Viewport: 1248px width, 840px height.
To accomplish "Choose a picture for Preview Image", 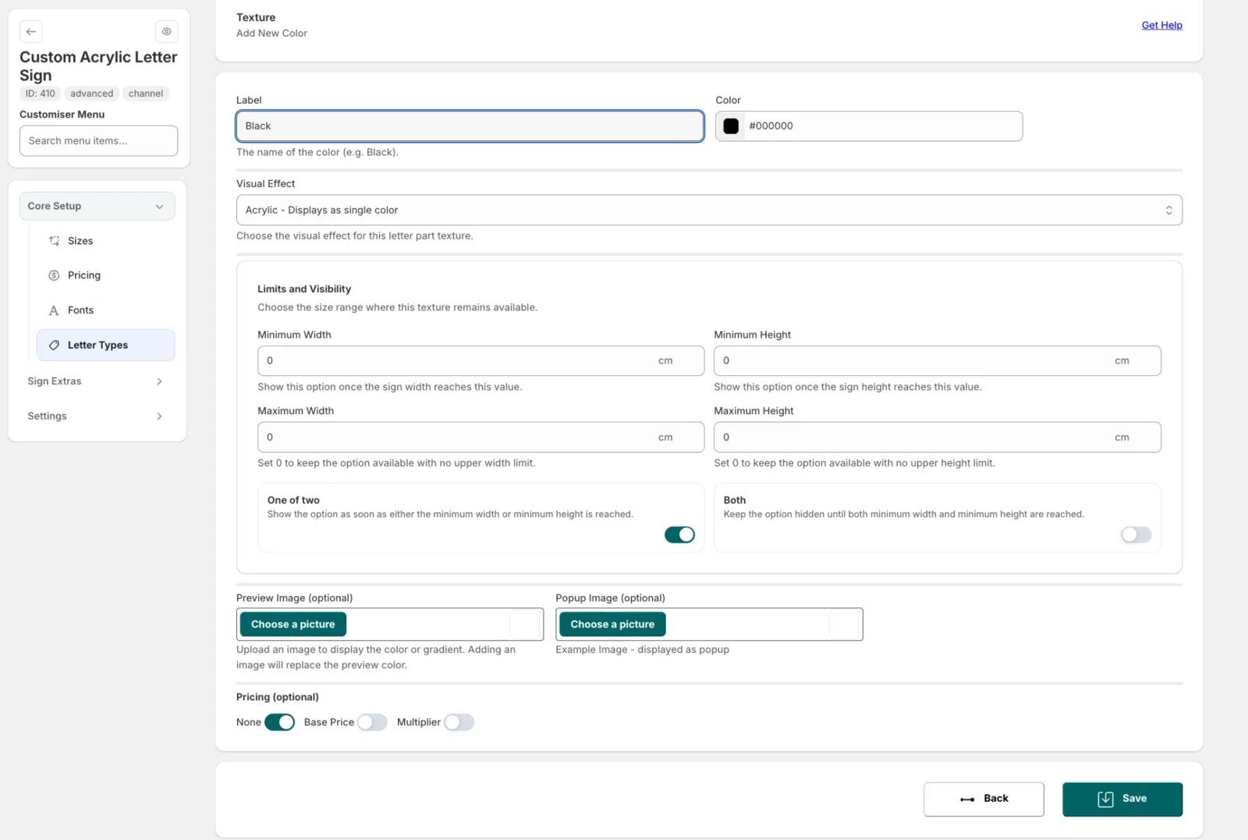I will point(292,624).
